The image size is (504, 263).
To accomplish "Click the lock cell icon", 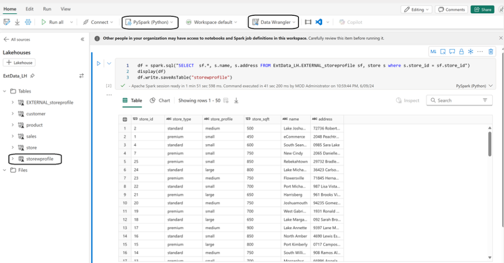I will click(461, 51).
